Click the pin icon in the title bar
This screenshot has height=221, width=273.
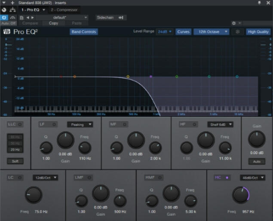click(x=259, y=3)
